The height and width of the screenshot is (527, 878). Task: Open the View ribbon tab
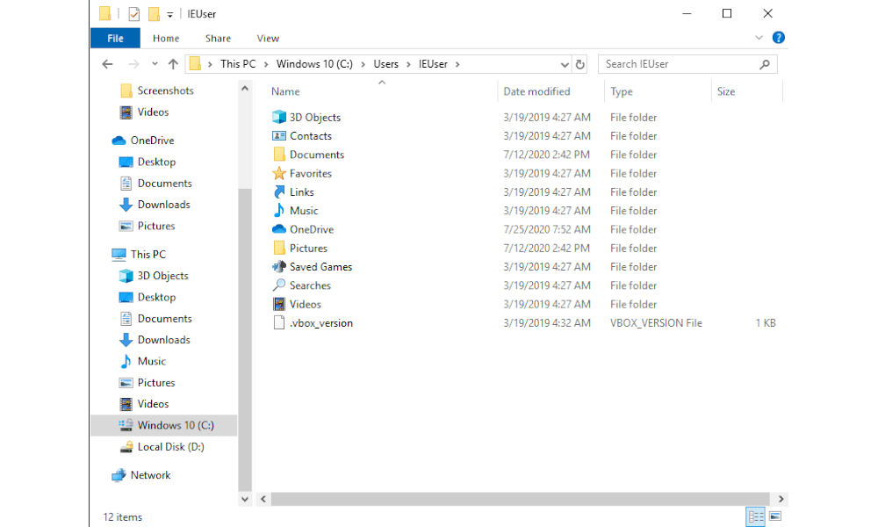tap(268, 38)
